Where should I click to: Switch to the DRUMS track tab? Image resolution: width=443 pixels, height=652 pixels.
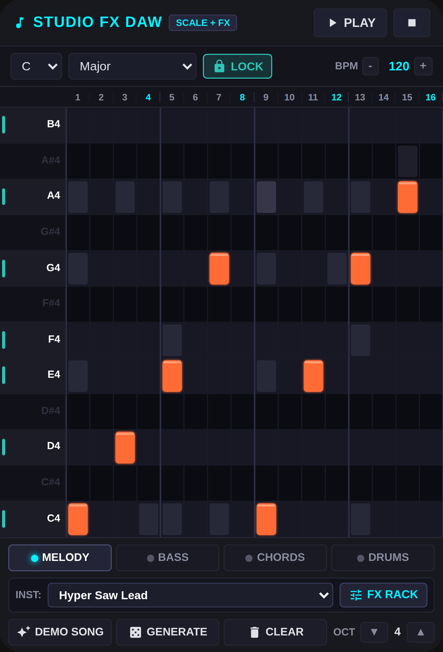[383, 558]
